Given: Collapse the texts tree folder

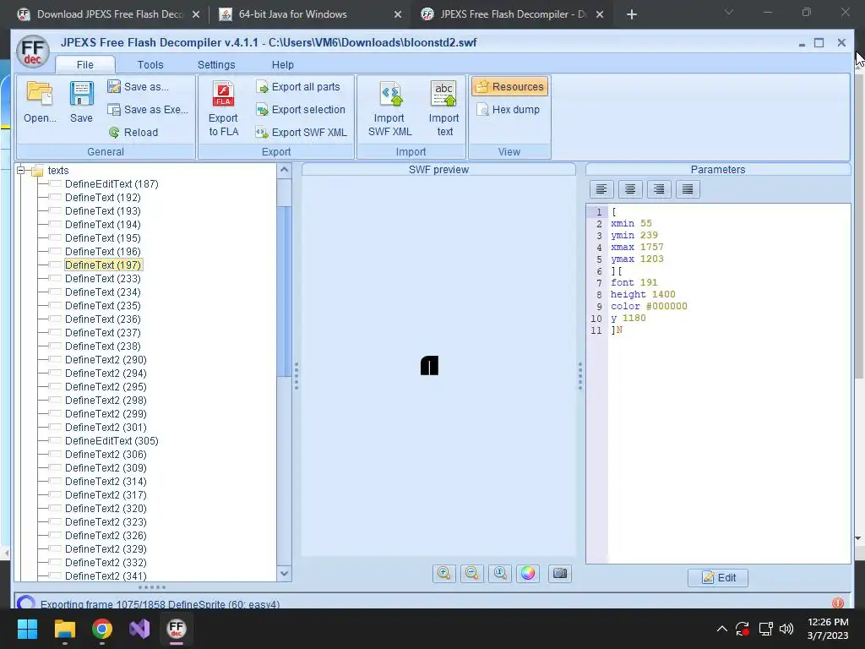Looking at the screenshot, I should coord(21,170).
